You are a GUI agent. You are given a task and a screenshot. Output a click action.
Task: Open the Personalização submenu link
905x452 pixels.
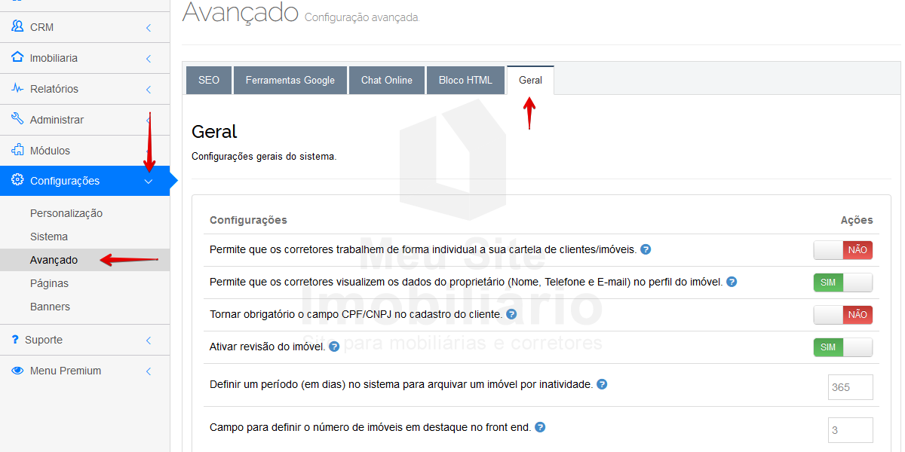pos(66,213)
